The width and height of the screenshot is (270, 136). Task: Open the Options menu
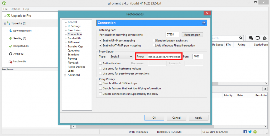pyautogui.click(x=15, y=9)
